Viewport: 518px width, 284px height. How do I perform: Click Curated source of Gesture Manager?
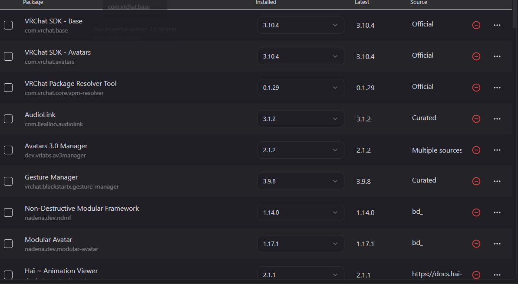point(424,180)
